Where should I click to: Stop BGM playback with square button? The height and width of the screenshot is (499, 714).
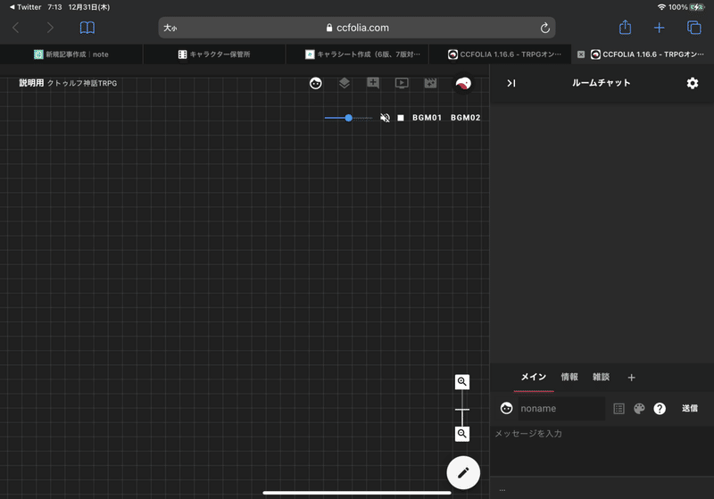[x=401, y=118]
